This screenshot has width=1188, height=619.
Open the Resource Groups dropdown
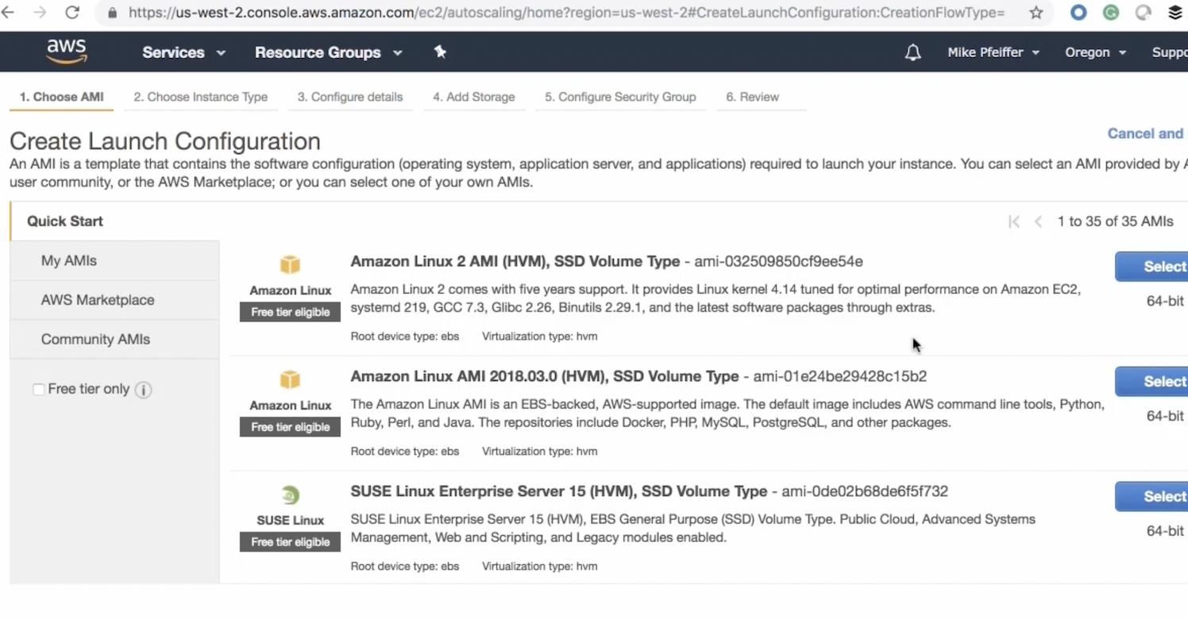click(328, 52)
